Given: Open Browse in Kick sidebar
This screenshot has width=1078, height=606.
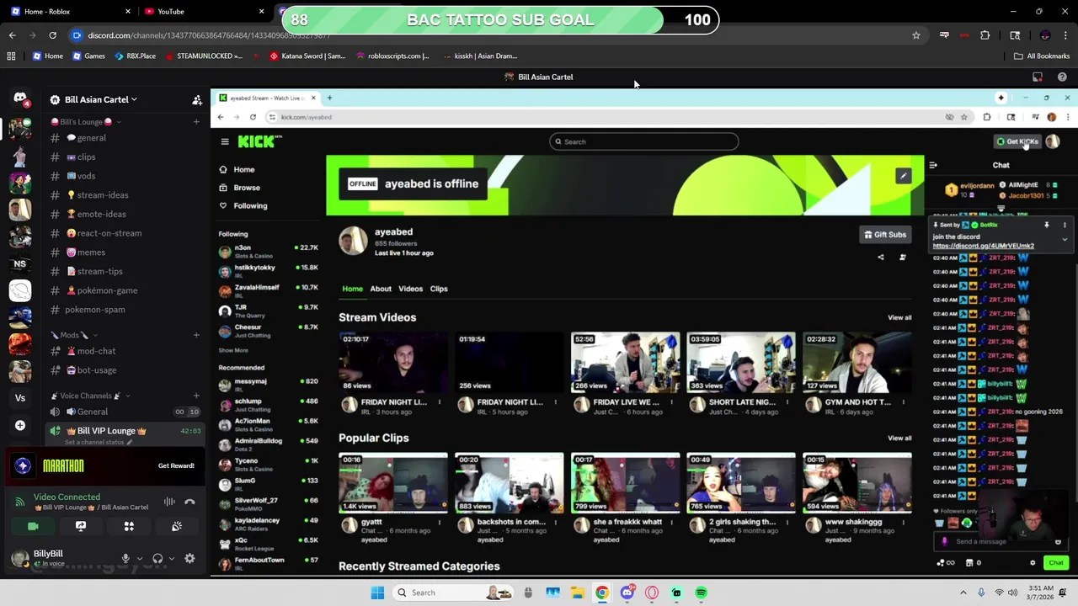Looking at the screenshot, I should pos(247,188).
